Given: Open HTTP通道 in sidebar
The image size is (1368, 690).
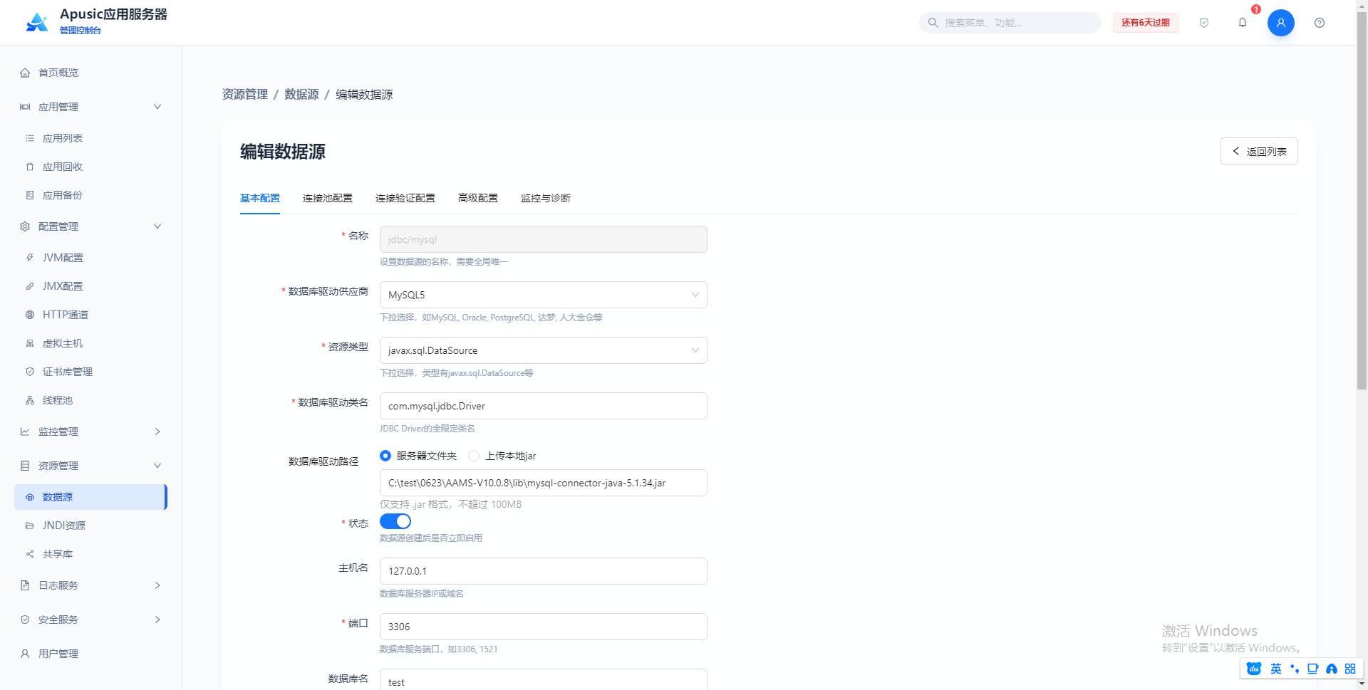Looking at the screenshot, I should click(91, 315).
